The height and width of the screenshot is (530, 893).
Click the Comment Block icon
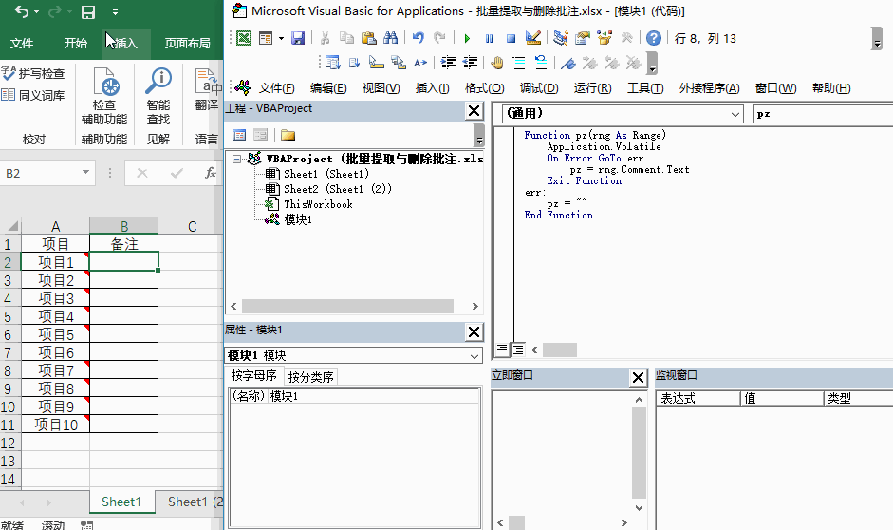[519, 63]
